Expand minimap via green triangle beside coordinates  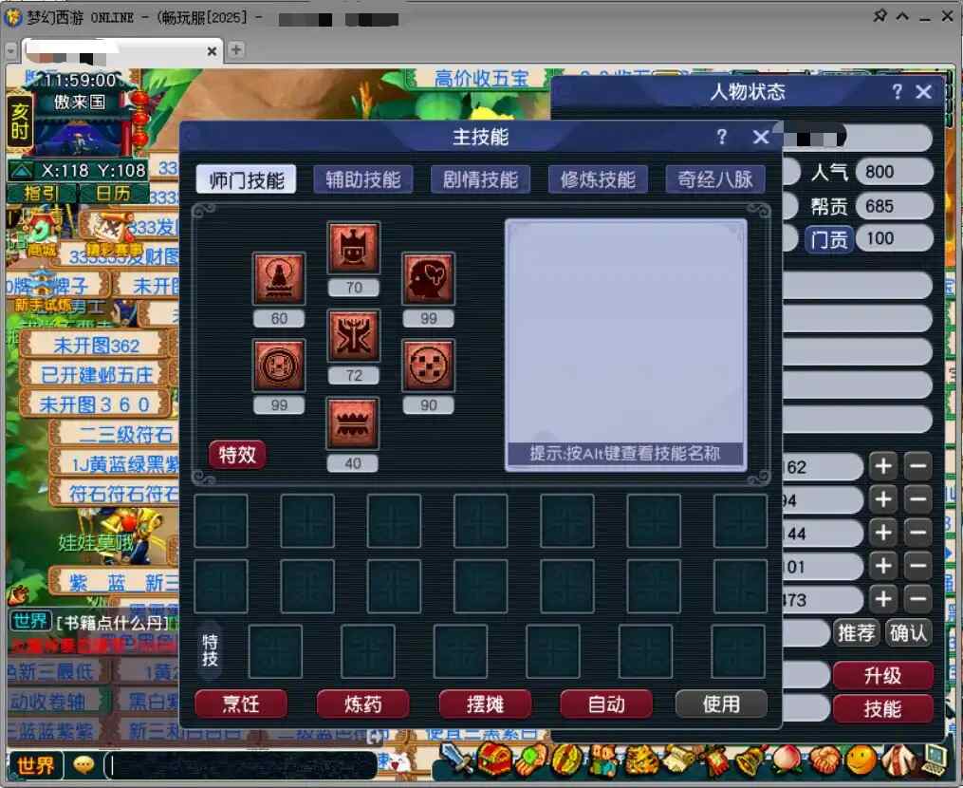coord(22,170)
